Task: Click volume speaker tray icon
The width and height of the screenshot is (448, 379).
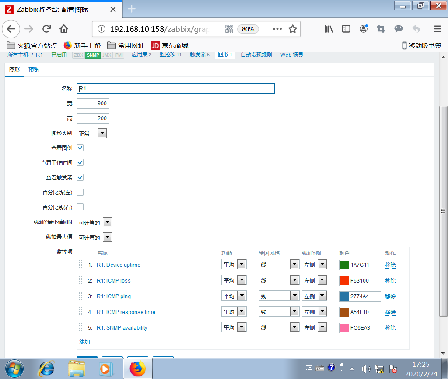Action: coord(366,369)
